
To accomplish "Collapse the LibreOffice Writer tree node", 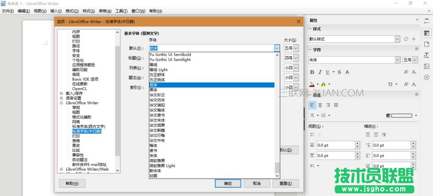I will pos(61,103).
